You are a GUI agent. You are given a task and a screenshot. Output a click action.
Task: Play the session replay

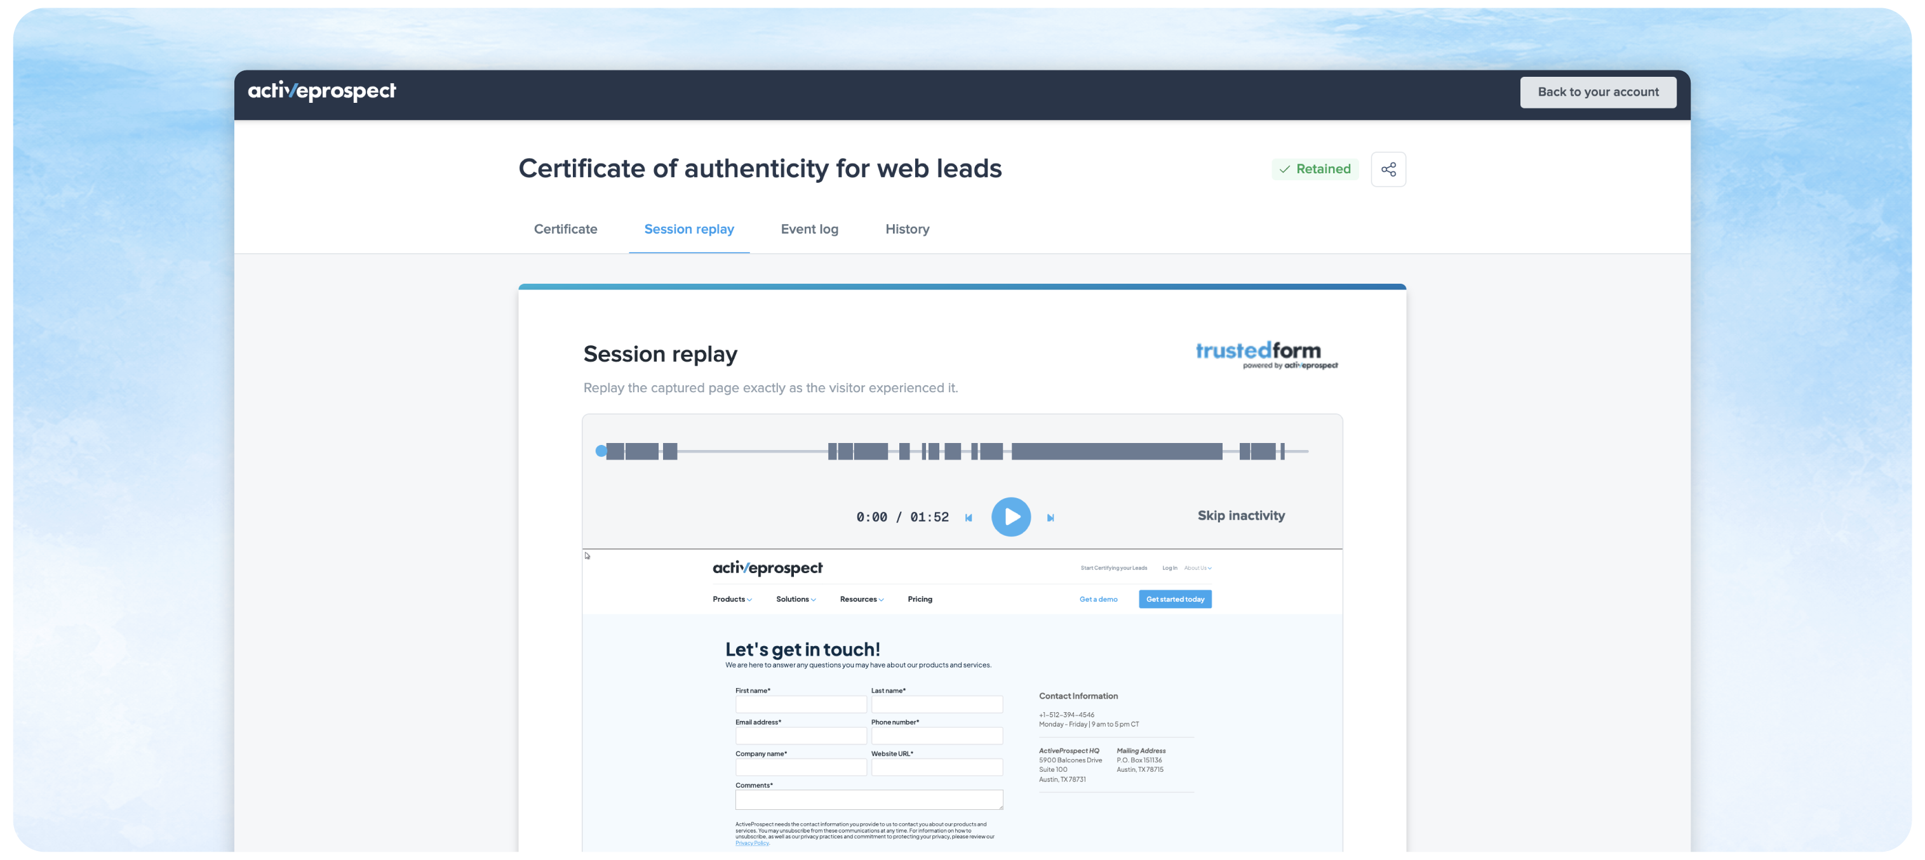(x=1010, y=517)
